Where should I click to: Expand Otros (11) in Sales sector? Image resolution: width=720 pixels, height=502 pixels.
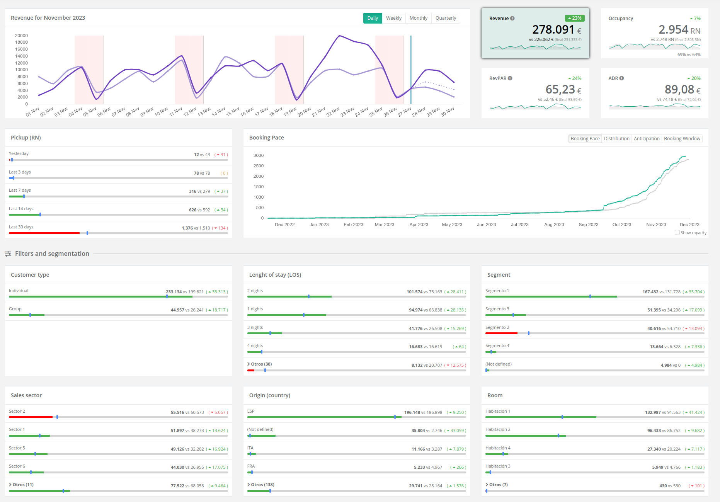21,485
